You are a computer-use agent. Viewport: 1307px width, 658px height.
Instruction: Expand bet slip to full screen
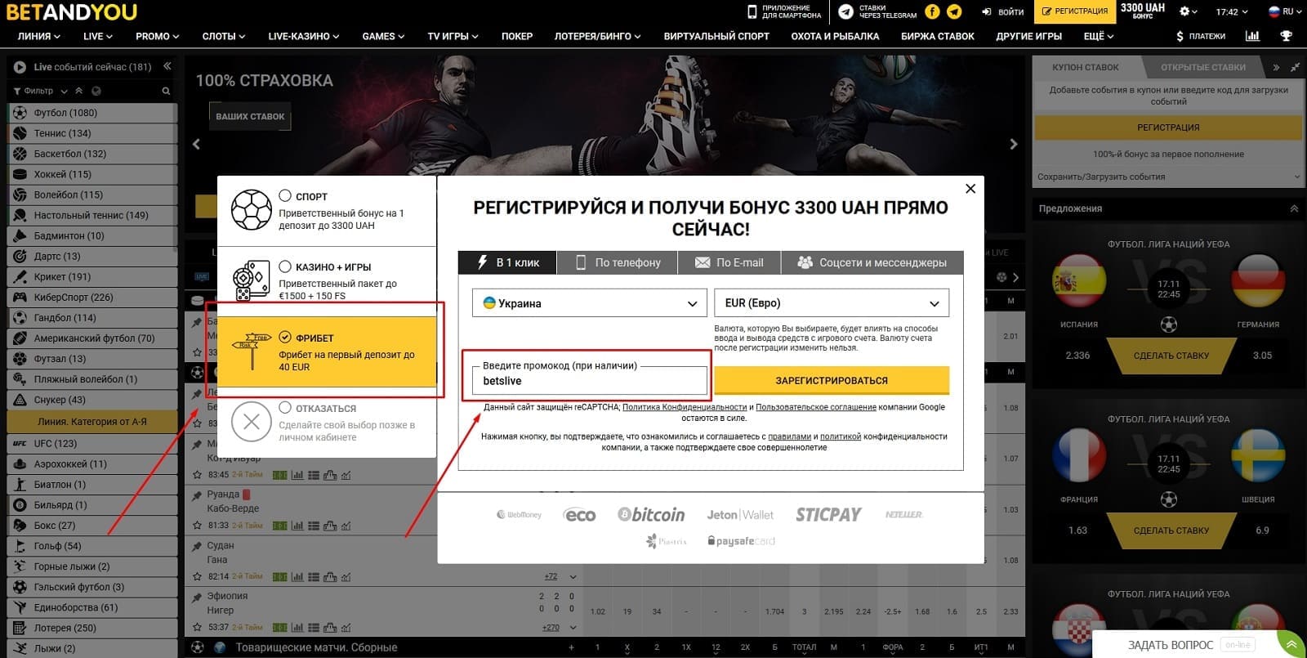click(x=1295, y=67)
